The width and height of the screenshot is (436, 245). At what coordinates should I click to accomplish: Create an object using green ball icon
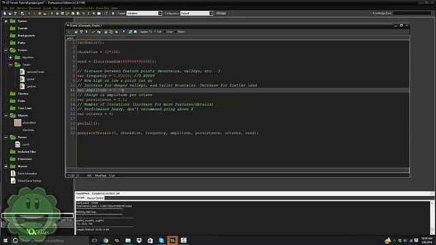(94, 14)
